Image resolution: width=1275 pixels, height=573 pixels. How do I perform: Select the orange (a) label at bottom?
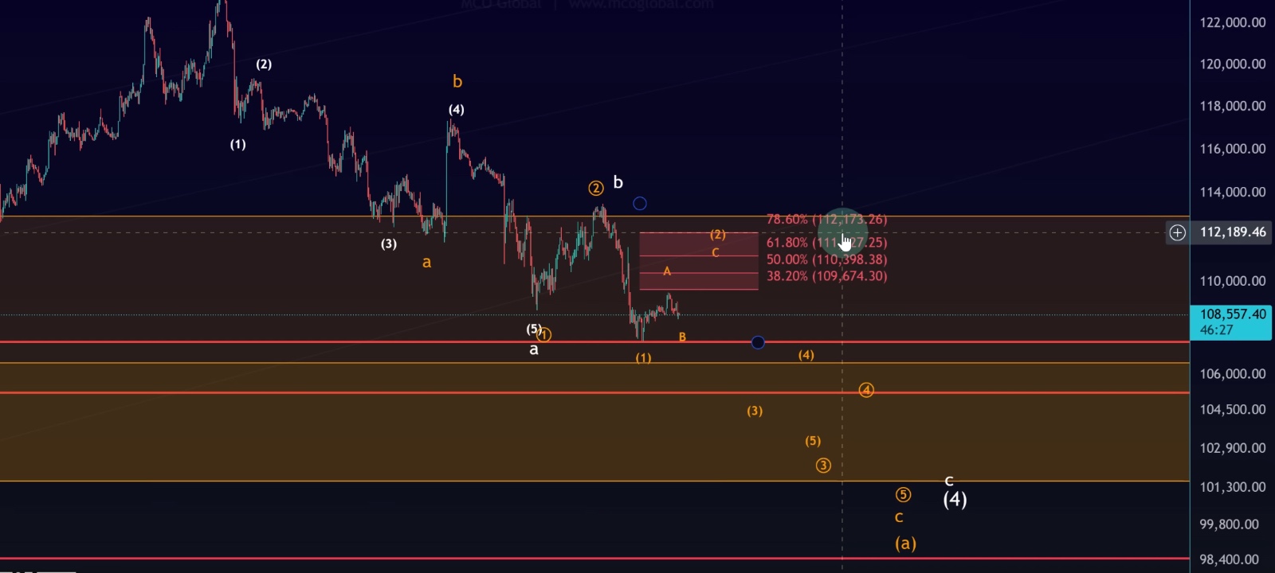(x=905, y=544)
